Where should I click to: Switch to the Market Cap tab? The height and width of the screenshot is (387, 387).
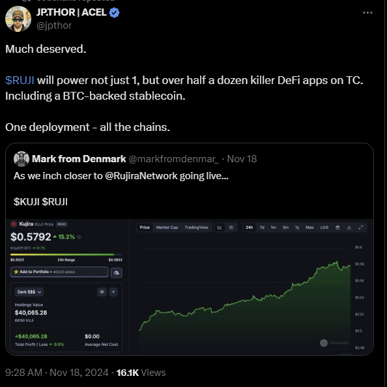pos(167,227)
